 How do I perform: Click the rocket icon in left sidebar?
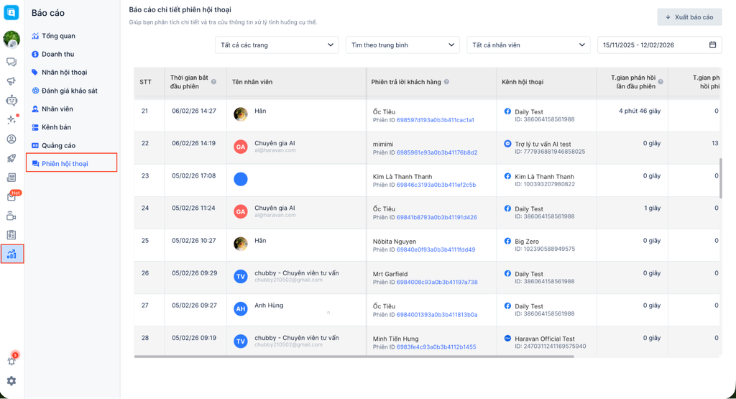pos(11,158)
